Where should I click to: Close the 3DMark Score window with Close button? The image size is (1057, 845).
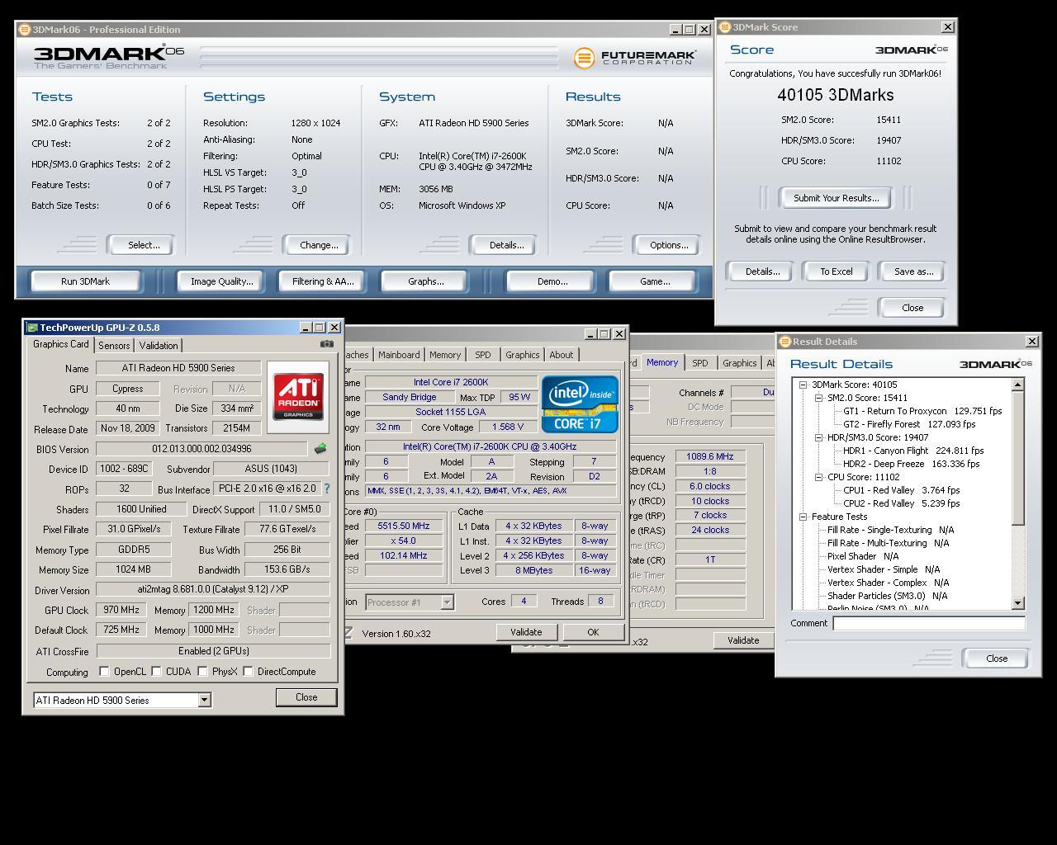912,308
